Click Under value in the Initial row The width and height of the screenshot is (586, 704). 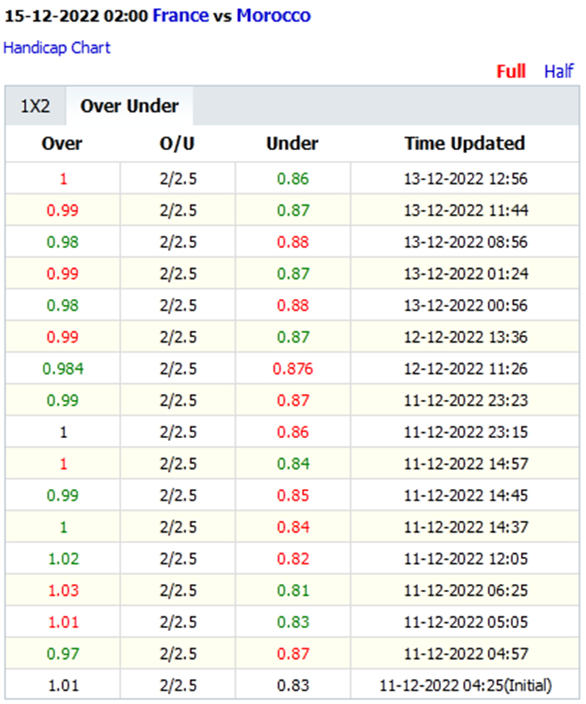coord(293,685)
